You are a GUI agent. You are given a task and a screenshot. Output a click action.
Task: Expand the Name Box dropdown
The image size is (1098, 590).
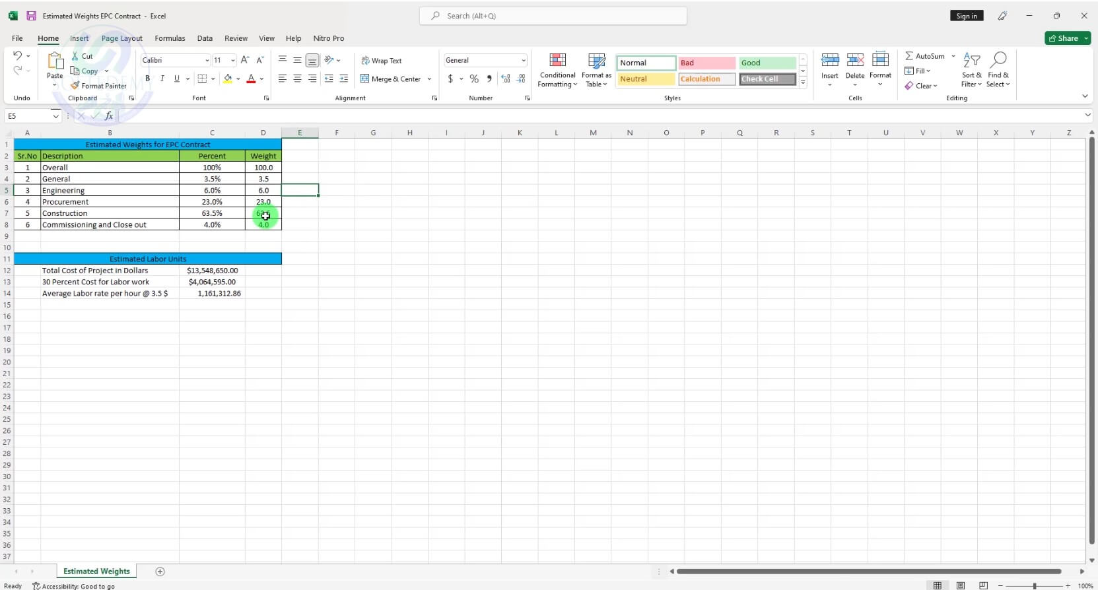55,116
